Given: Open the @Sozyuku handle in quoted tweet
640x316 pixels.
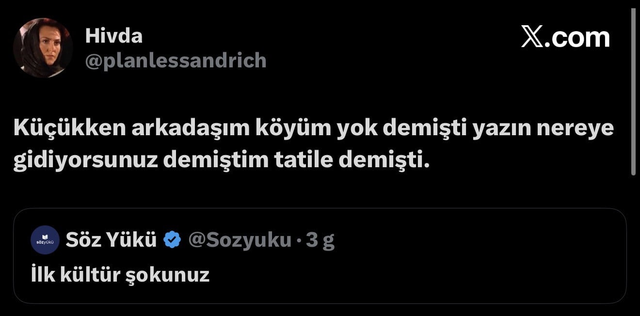Looking at the screenshot, I should point(240,240).
